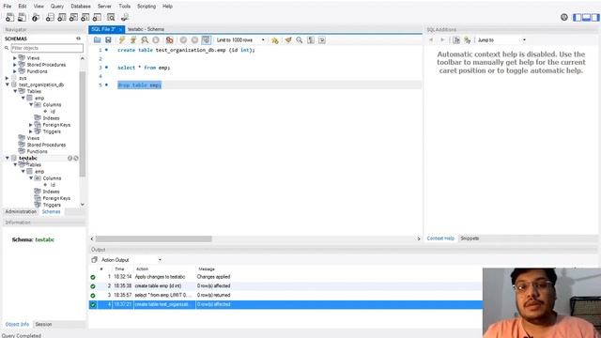The height and width of the screenshot is (338, 601).
Task: Open the object inspector icon
Action: coord(36,17)
